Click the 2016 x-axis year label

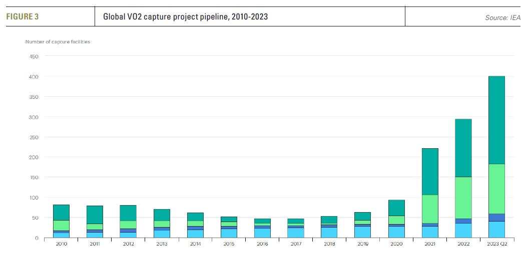pos(262,244)
